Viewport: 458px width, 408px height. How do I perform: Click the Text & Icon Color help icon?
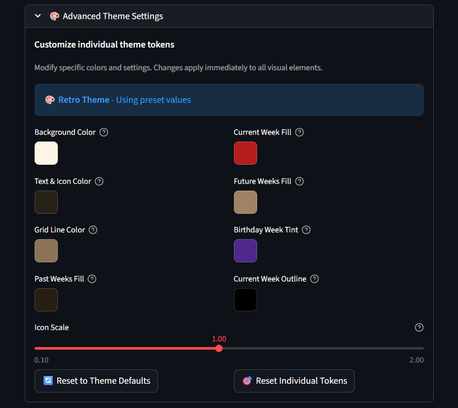click(x=98, y=181)
